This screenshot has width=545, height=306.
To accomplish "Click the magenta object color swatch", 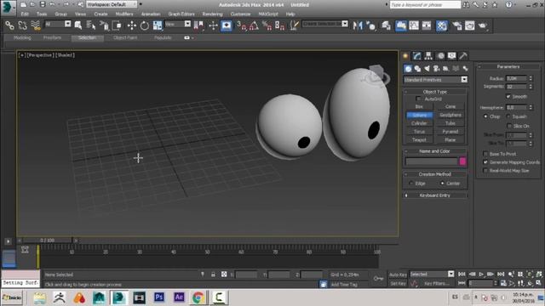I will [462, 161].
